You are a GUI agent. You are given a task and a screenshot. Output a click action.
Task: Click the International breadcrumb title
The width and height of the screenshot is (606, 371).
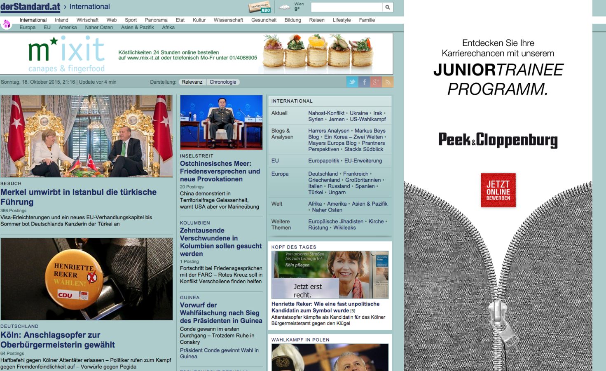point(89,7)
